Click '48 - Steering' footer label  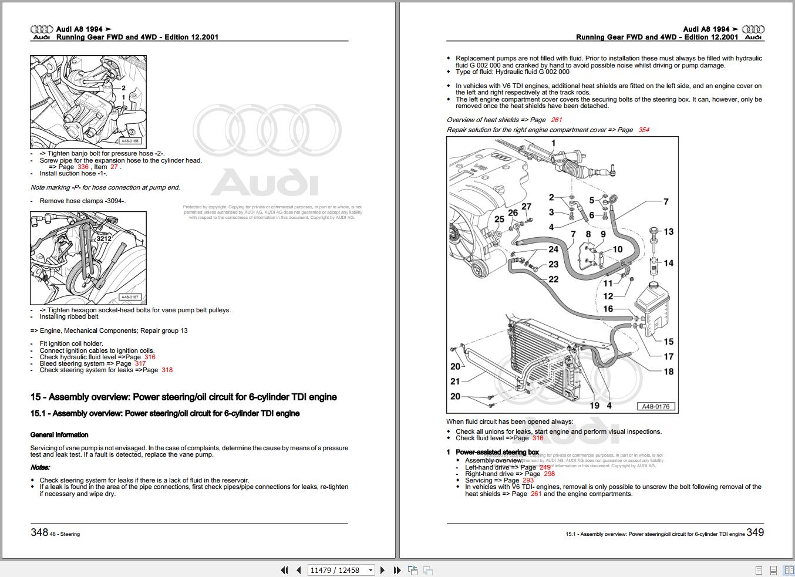(65, 534)
